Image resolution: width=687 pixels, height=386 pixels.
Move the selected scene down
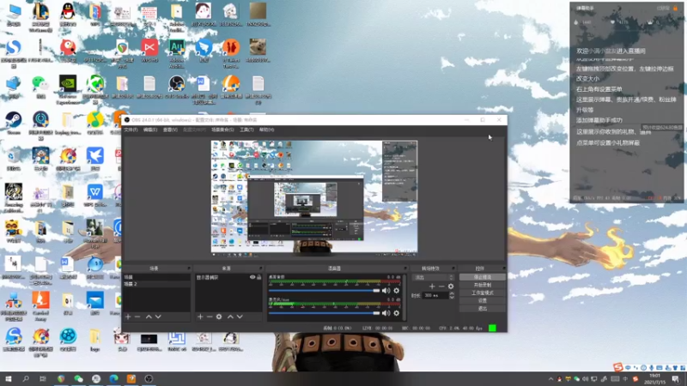158,317
